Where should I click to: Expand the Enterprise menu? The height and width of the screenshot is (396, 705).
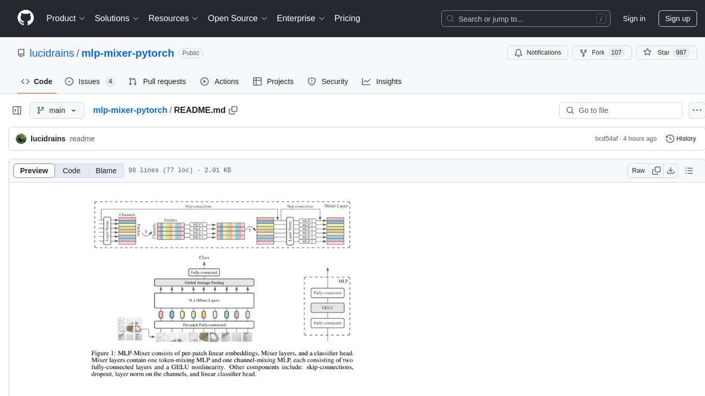click(x=301, y=18)
